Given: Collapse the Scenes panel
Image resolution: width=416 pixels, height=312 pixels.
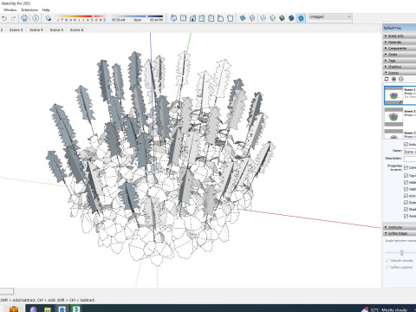Looking at the screenshot, I should pyautogui.click(x=400, y=73).
